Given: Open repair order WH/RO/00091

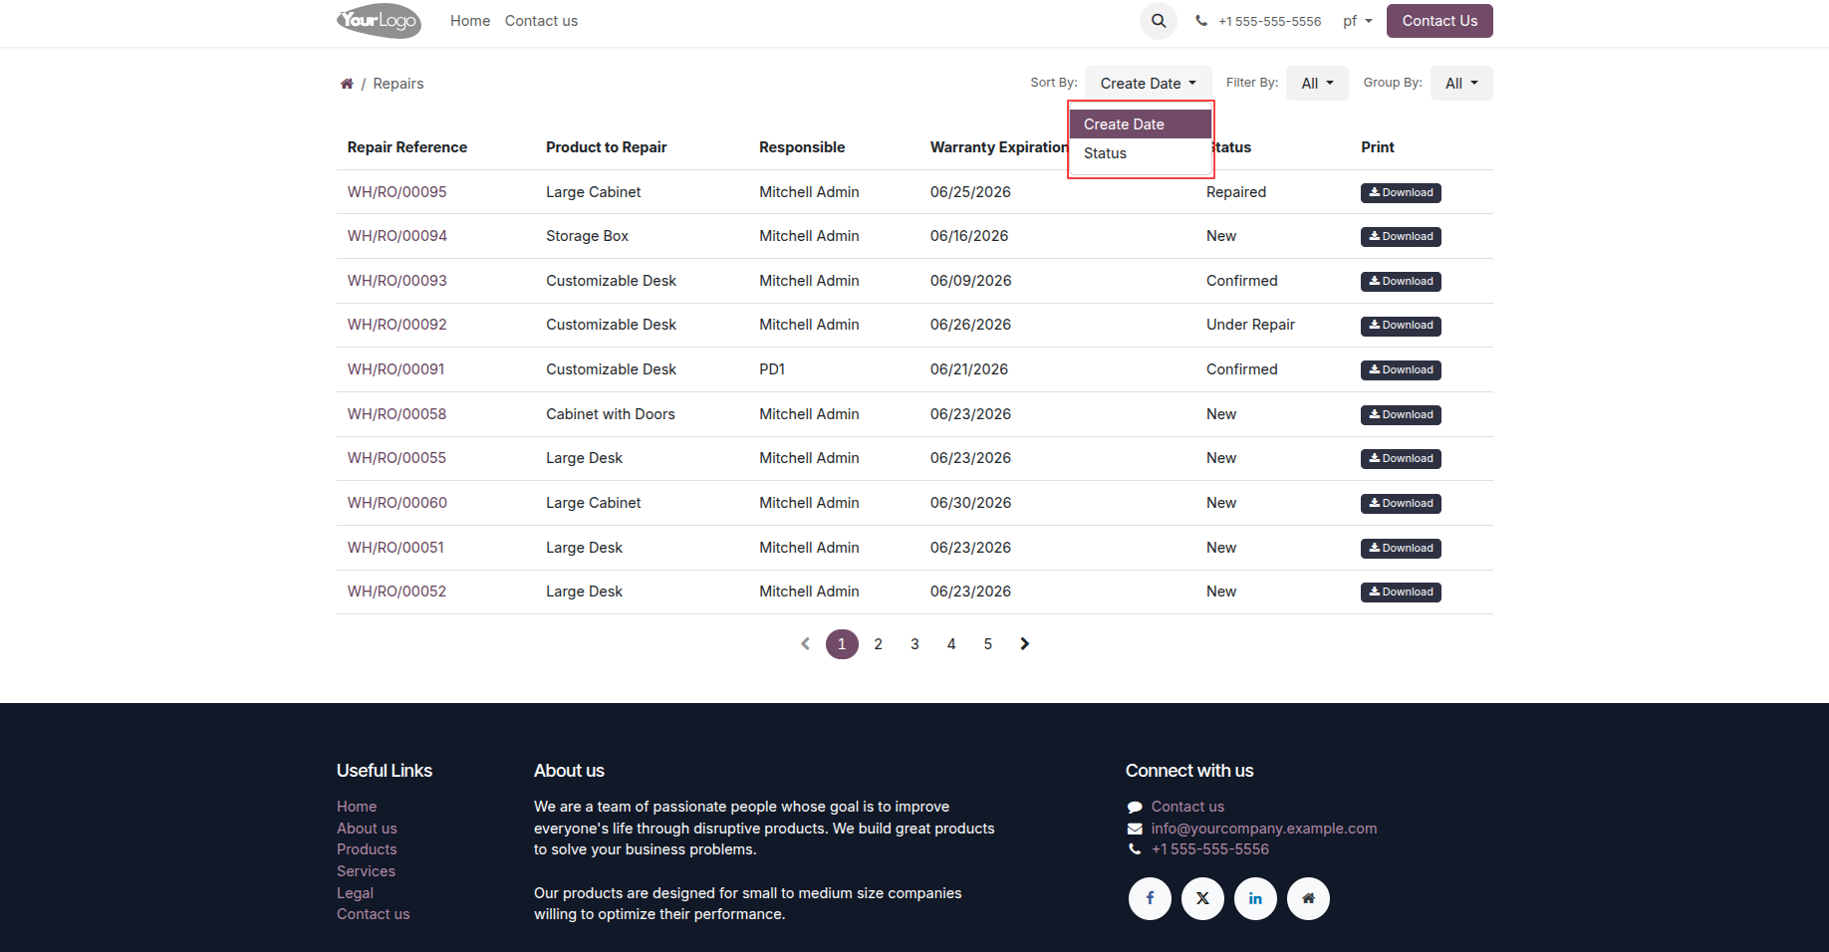Looking at the screenshot, I should tap(395, 369).
